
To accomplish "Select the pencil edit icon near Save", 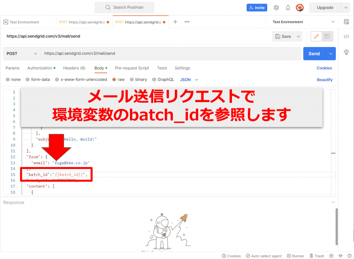I will pyautogui.click(x=317, y=36).
